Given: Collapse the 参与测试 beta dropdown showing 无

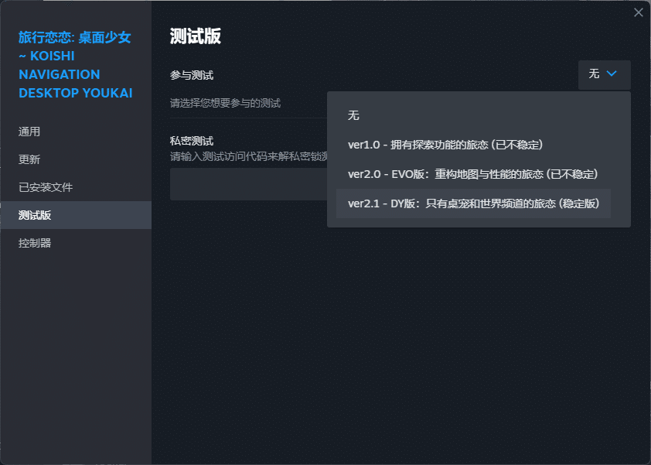Looking at the screenshot, I should click(604, 75).
